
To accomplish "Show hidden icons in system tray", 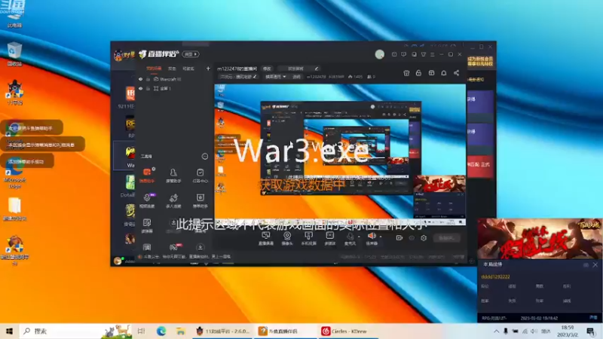I will [496, 331].
